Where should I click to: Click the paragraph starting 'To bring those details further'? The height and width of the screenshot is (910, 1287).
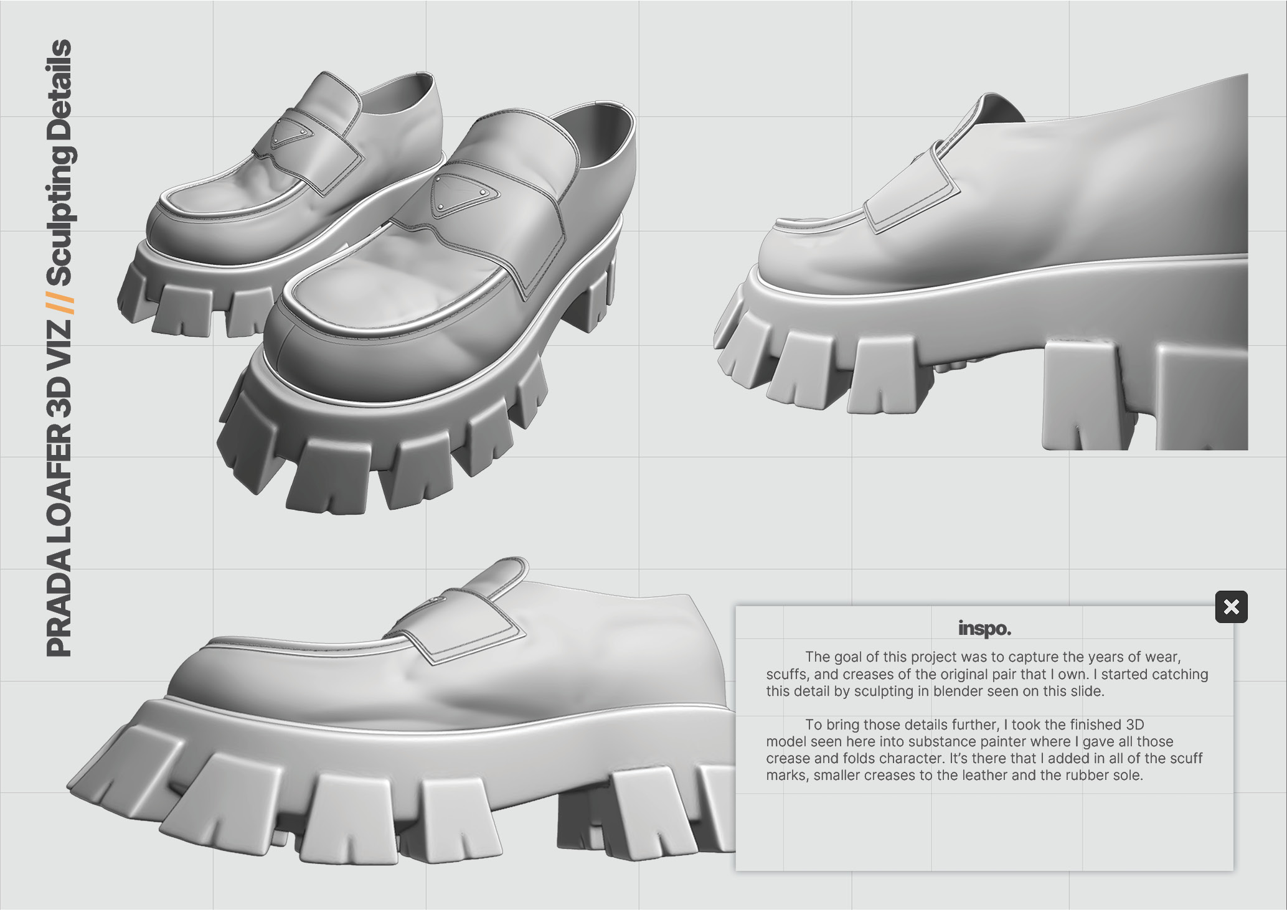984,750
